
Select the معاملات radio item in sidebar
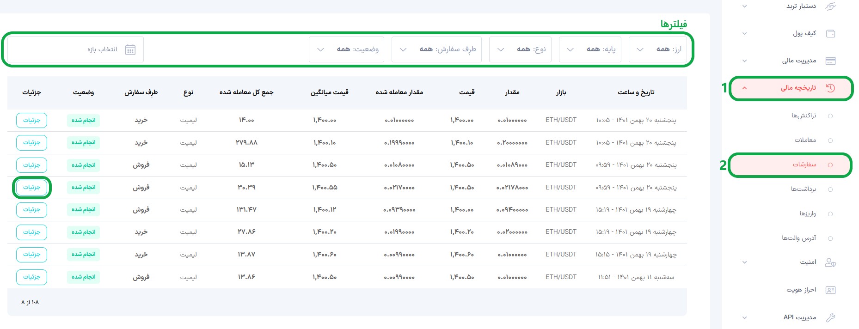[x=830, y=140]
